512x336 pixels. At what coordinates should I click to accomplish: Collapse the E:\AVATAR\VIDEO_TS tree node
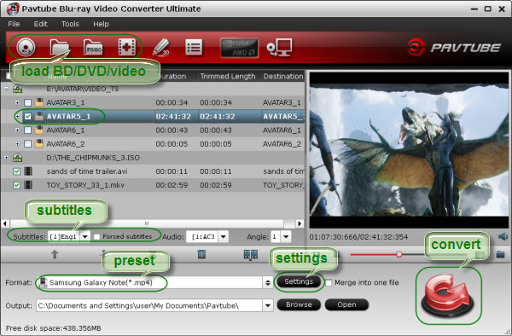tap(6, 89)
